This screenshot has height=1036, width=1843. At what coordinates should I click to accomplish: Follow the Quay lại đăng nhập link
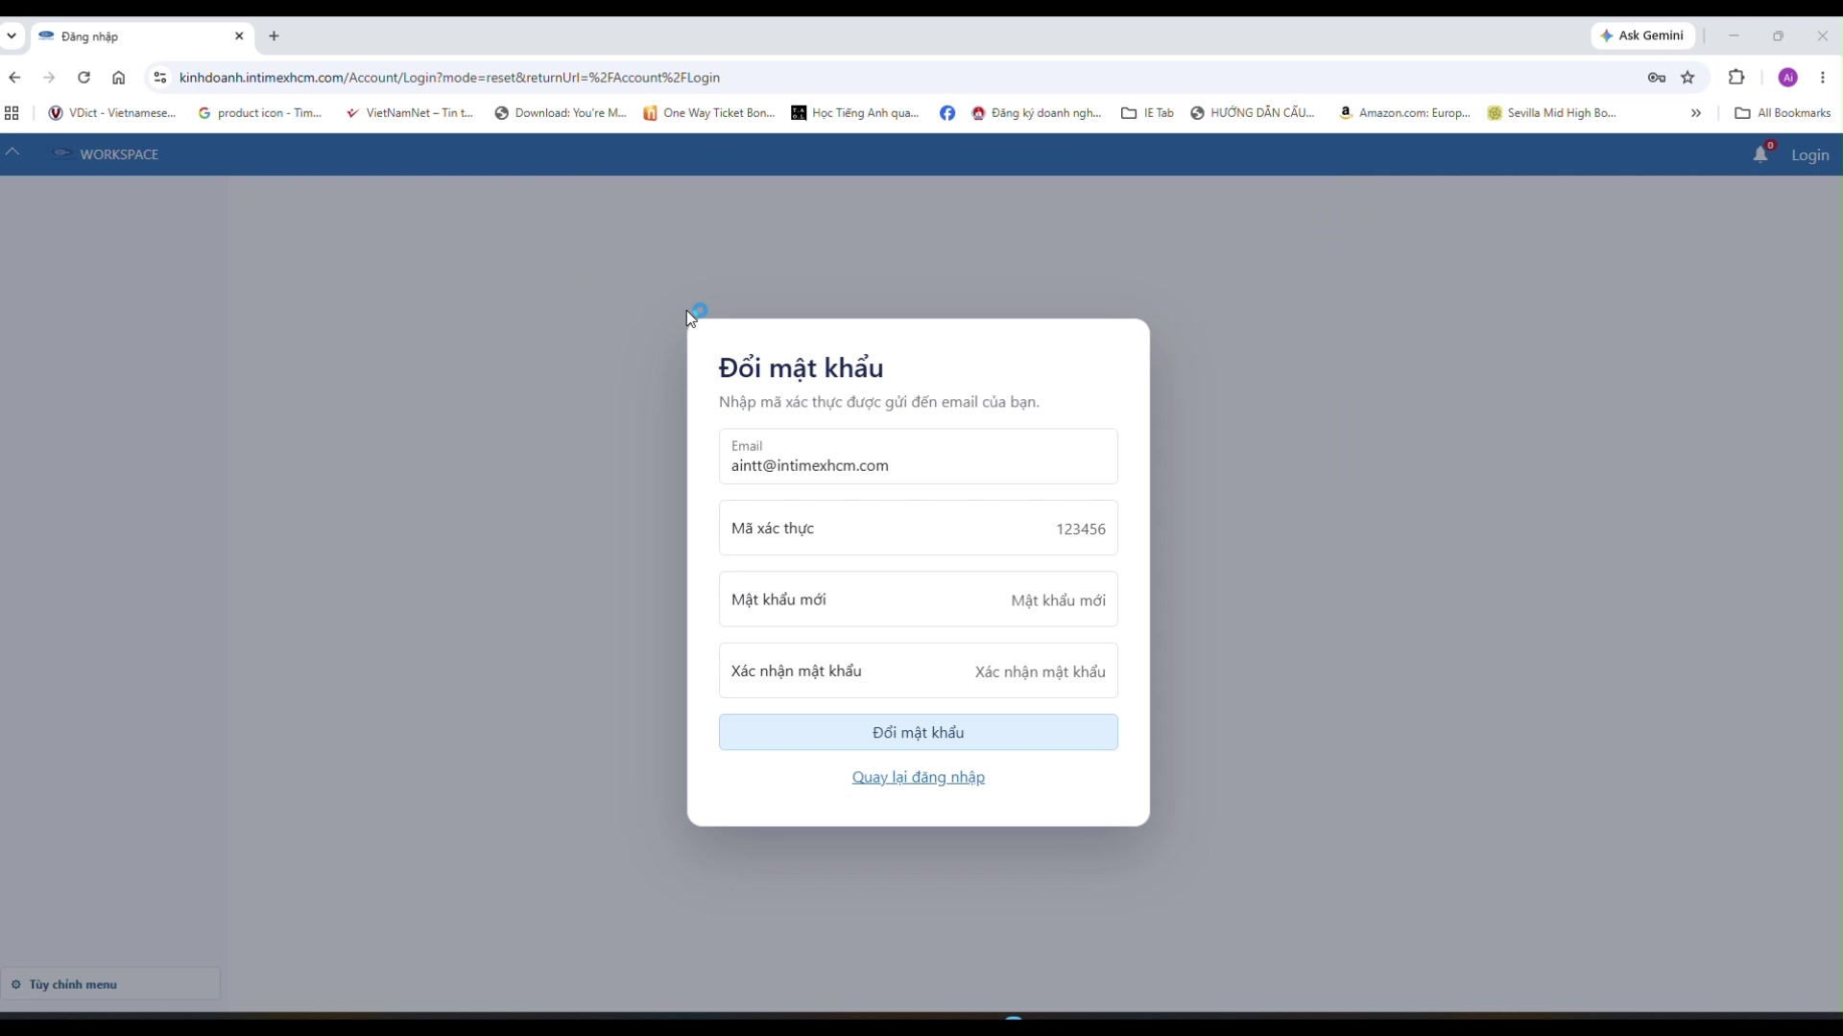click(919, 777)
